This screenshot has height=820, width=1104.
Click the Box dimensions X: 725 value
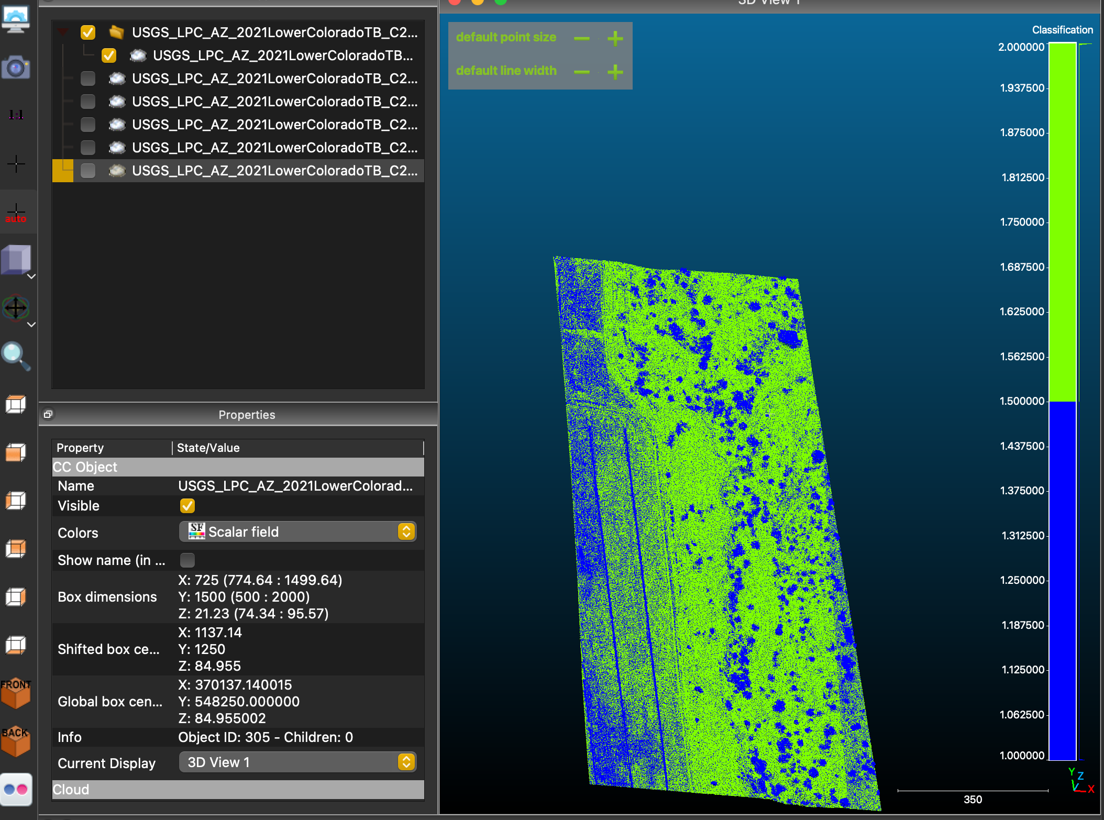[x=260, y=580]
